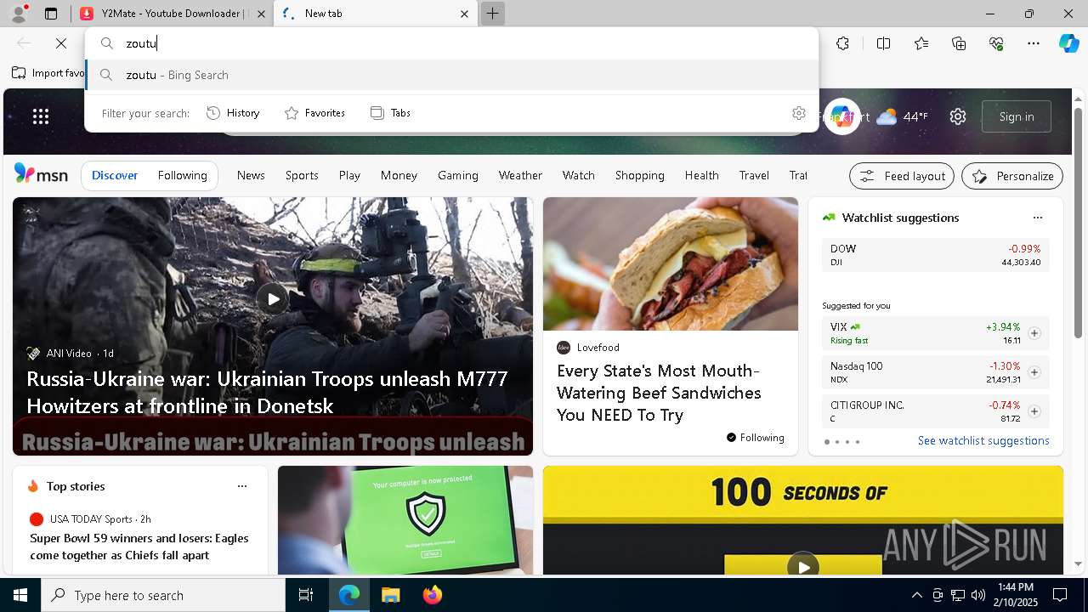
Task: Open page settings gear icon
Action: coord(958,116)
